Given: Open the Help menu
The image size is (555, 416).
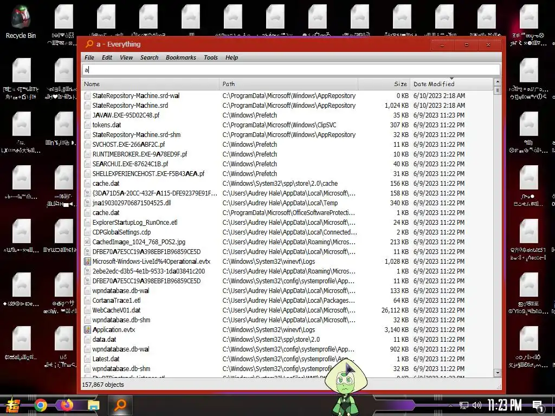Looking at the screenshot, I should click(231, 57).
